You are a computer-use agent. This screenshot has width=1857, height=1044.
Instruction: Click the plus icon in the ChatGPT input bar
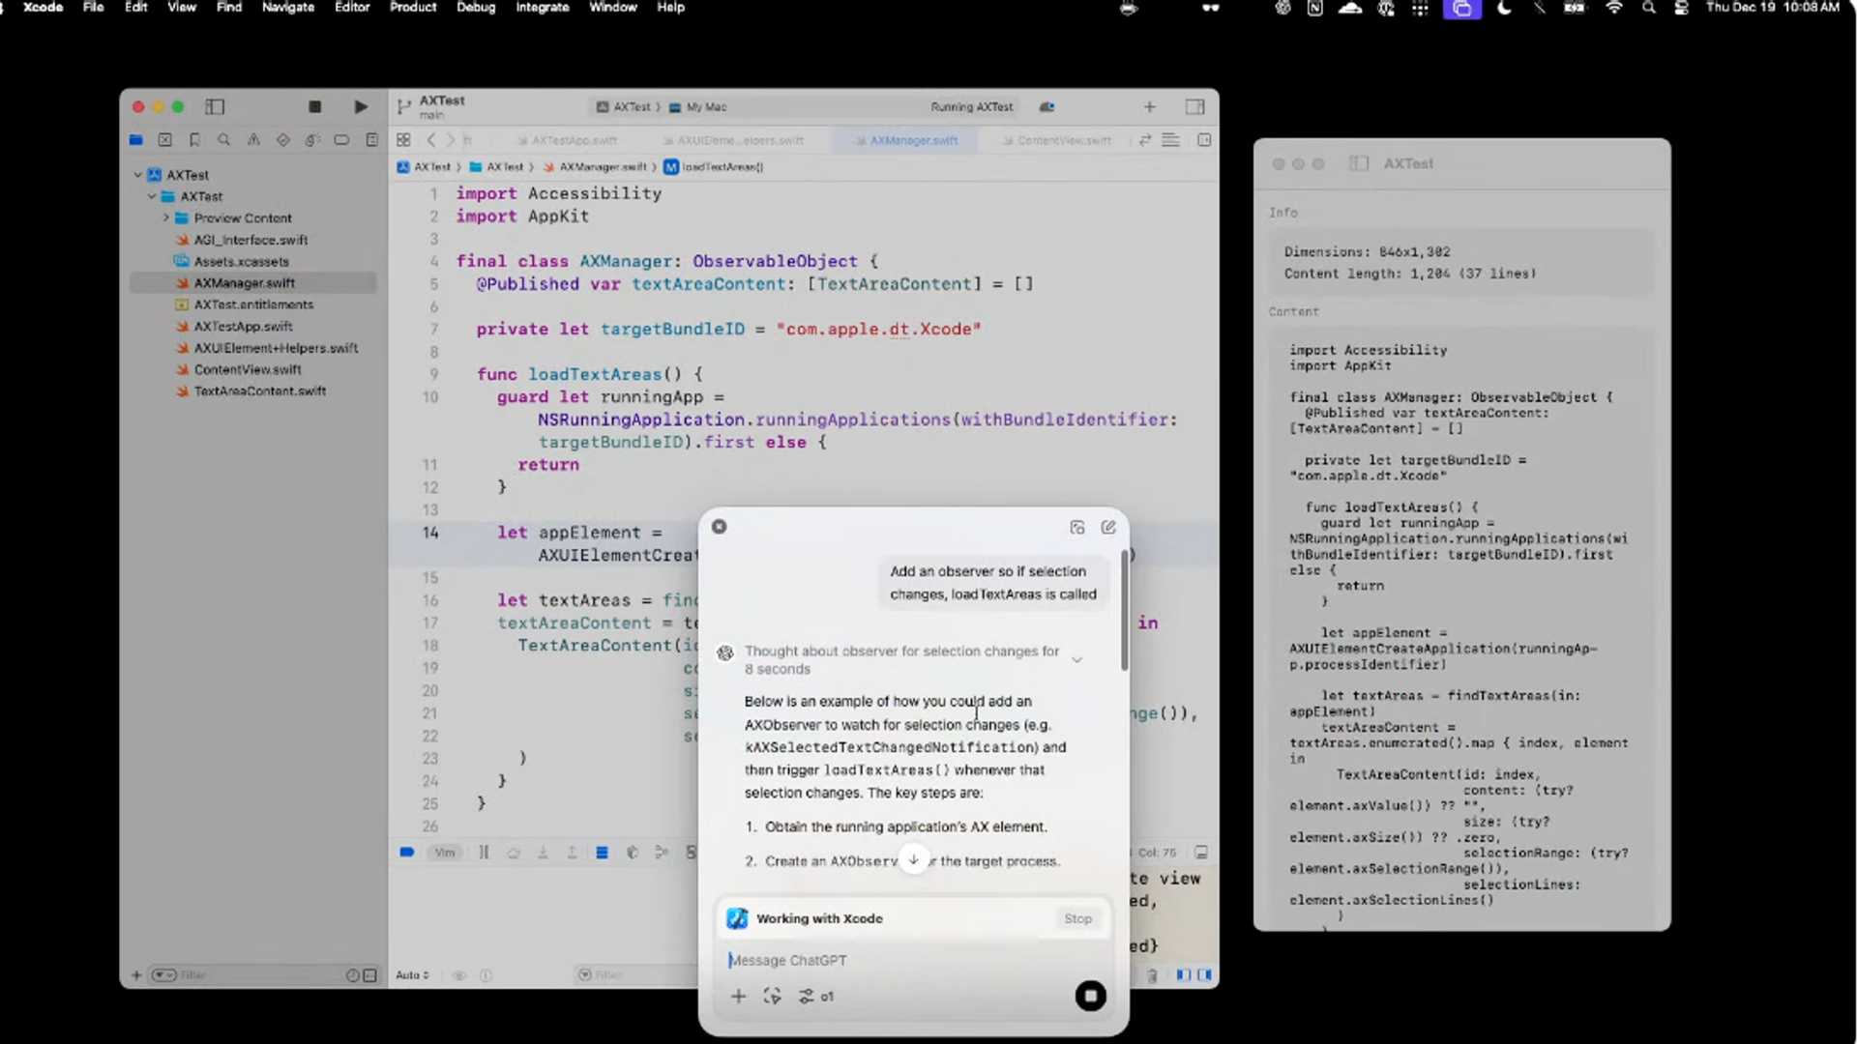pyautogui.click(x=738, y=996)
